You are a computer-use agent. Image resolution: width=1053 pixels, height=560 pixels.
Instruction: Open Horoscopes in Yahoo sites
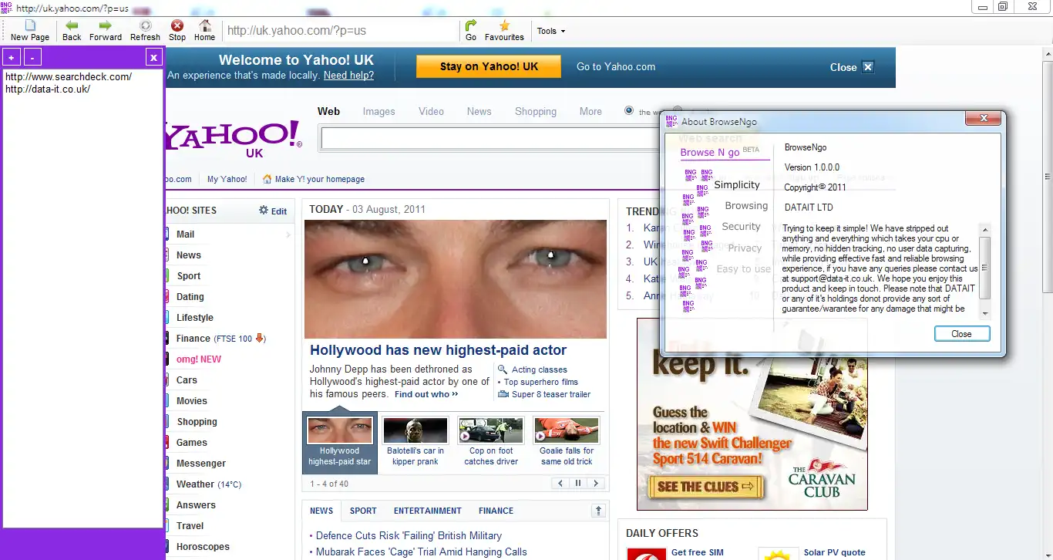203,547
